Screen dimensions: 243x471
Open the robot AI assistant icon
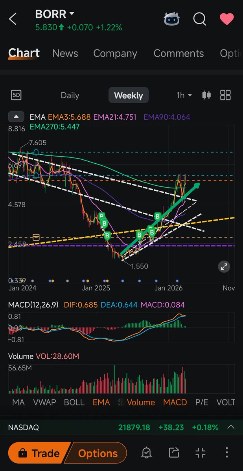[171, 18]
